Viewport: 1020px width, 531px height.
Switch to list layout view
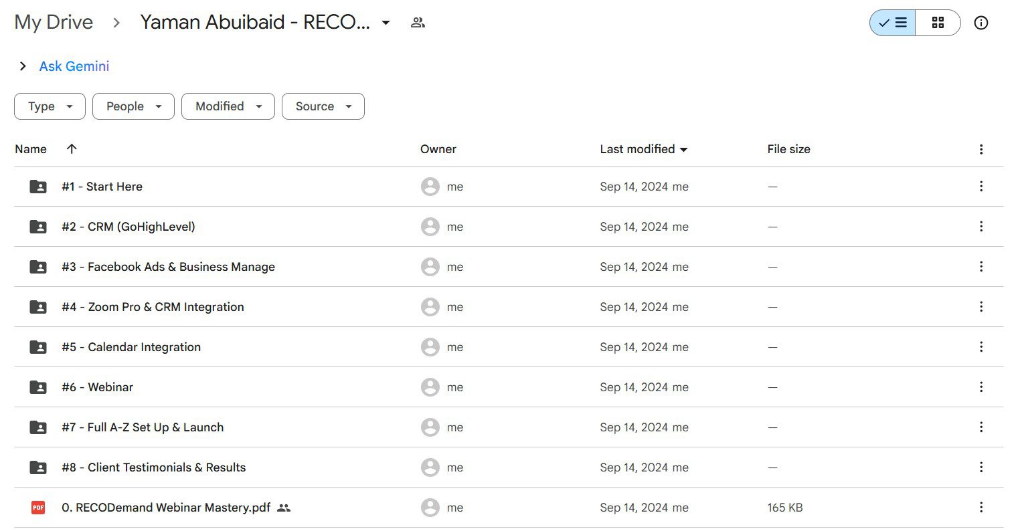893,23
